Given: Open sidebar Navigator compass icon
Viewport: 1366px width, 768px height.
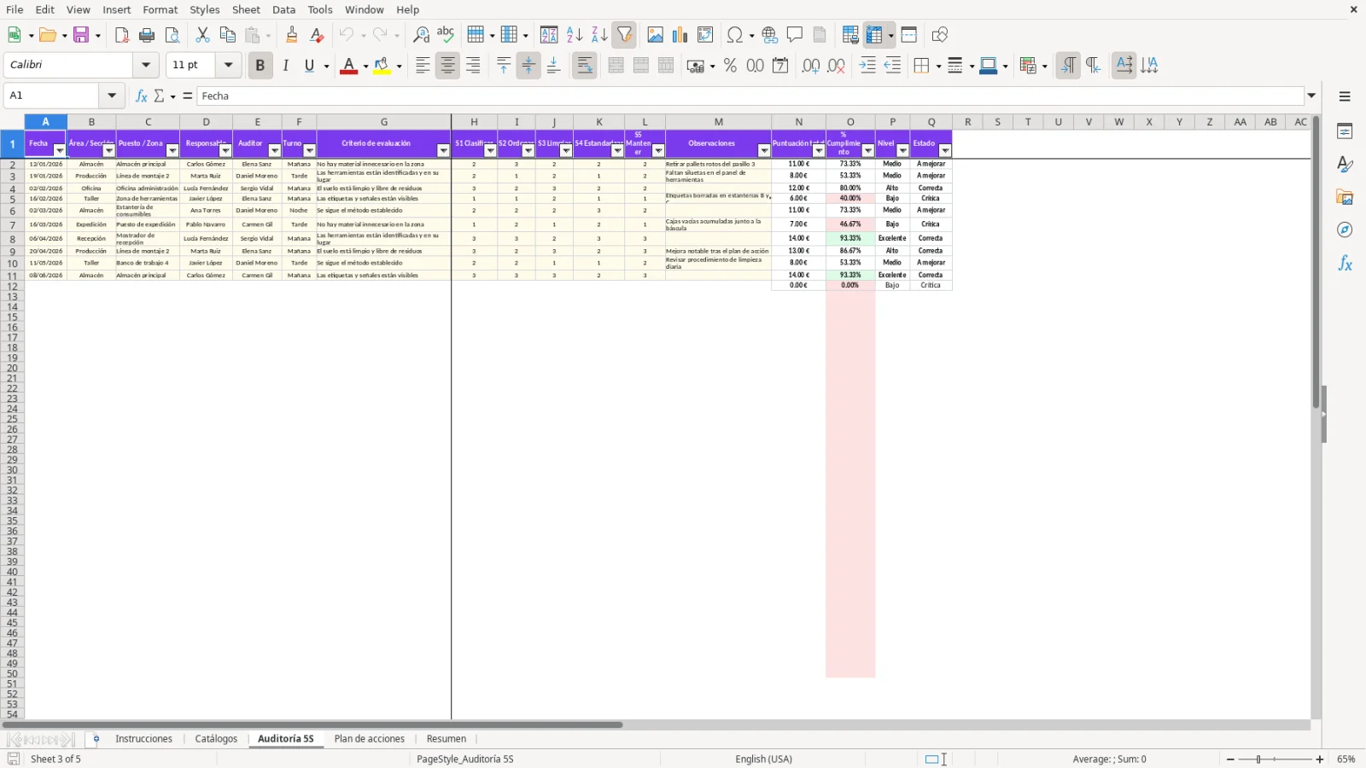Looking at the screenshot, I should click(1345, 230).
